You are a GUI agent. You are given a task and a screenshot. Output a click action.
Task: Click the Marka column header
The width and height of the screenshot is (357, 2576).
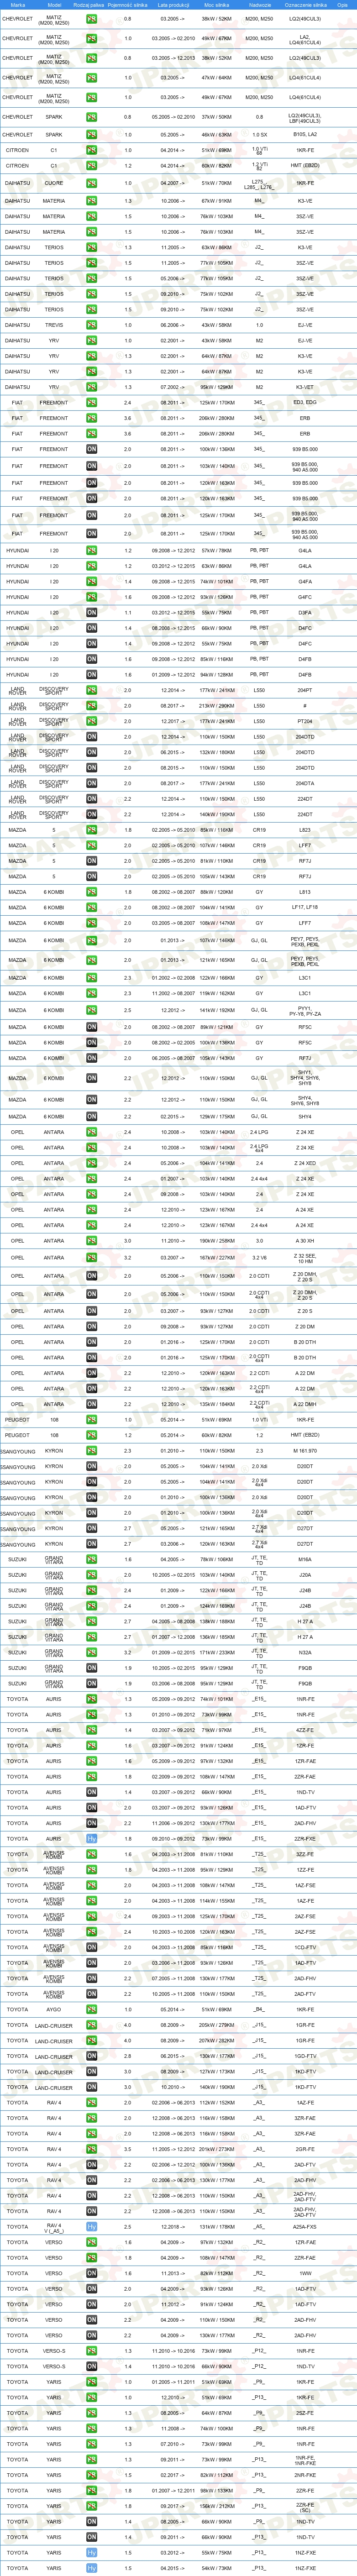(17, 4)
